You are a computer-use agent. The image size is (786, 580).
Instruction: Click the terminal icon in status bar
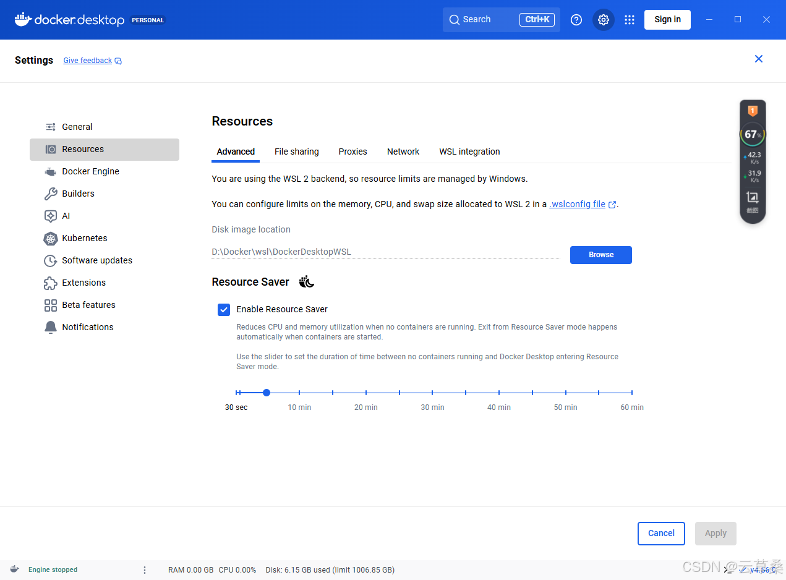tap(728, 569)
